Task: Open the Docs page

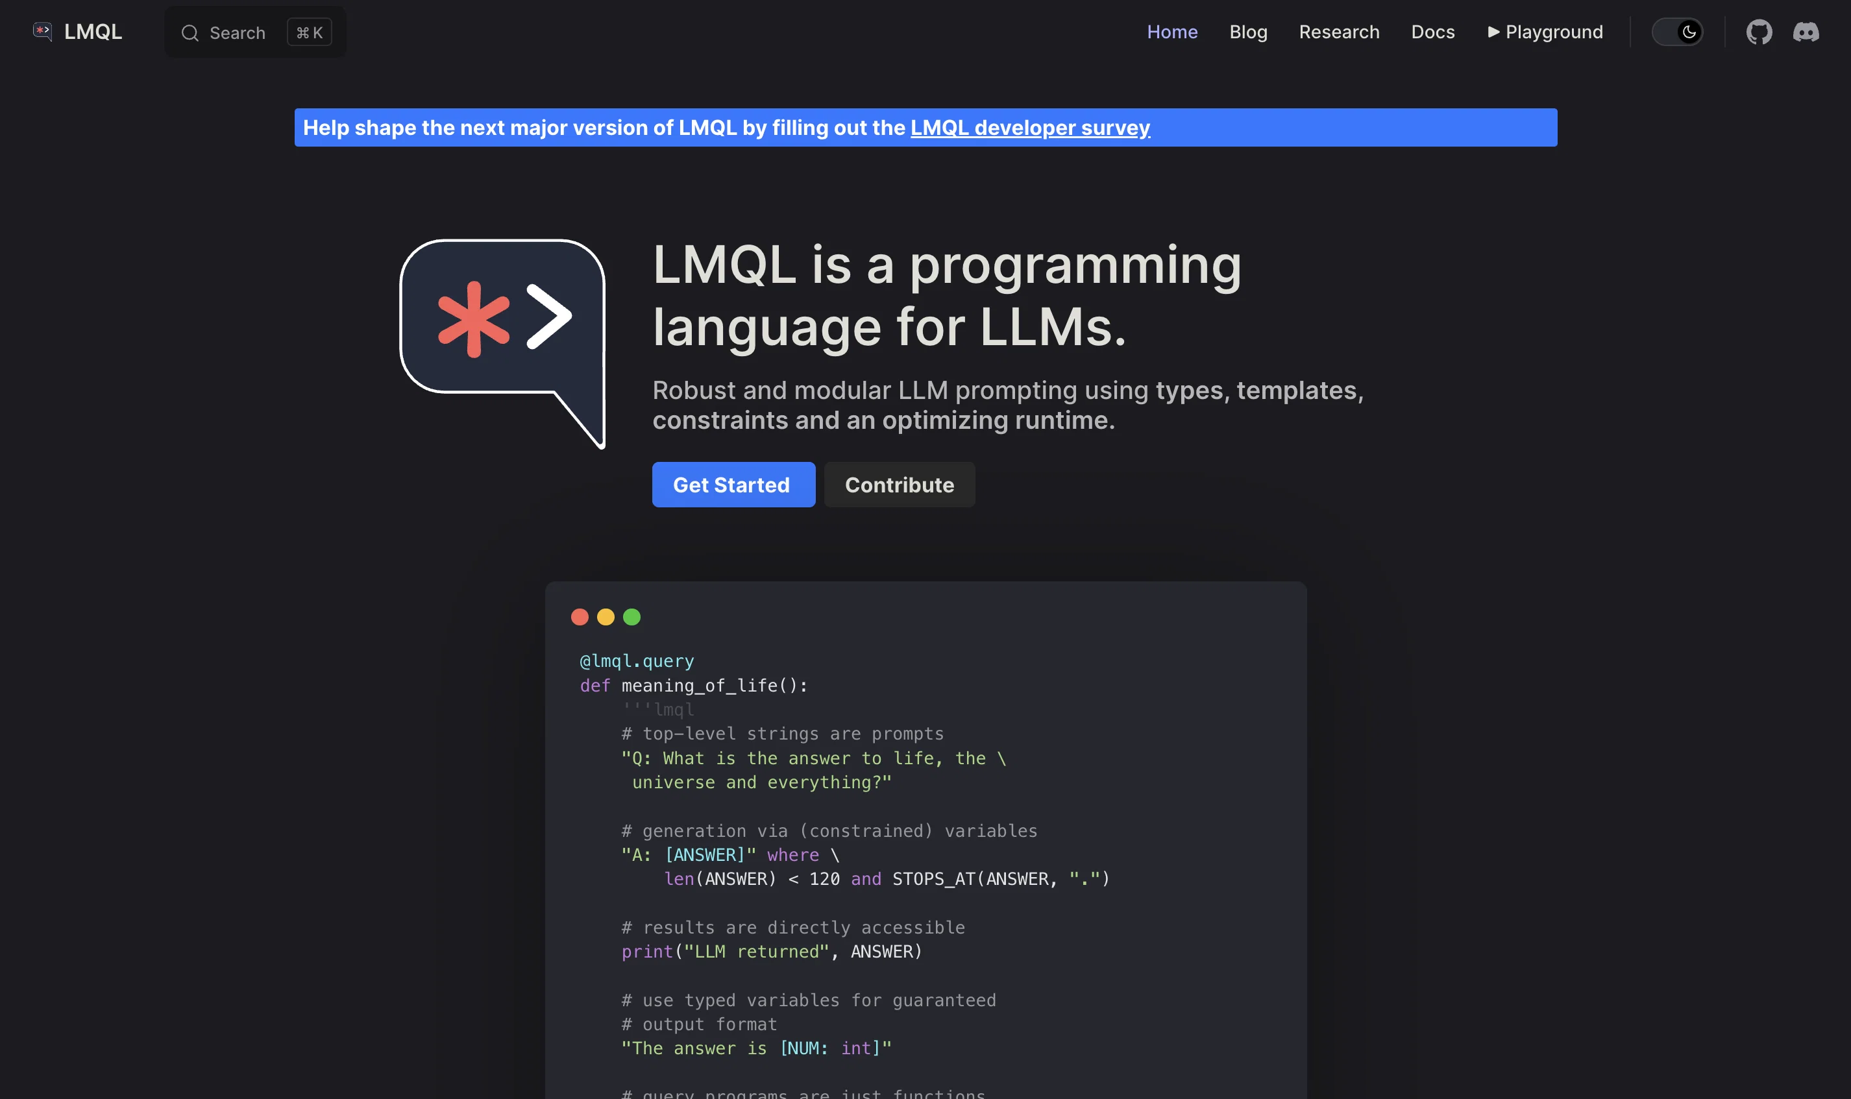Action: point(1432,32)
